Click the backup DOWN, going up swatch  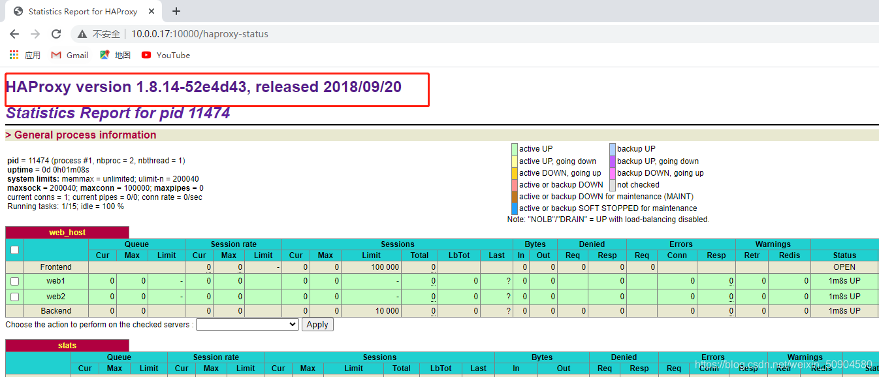pos(613,172)
